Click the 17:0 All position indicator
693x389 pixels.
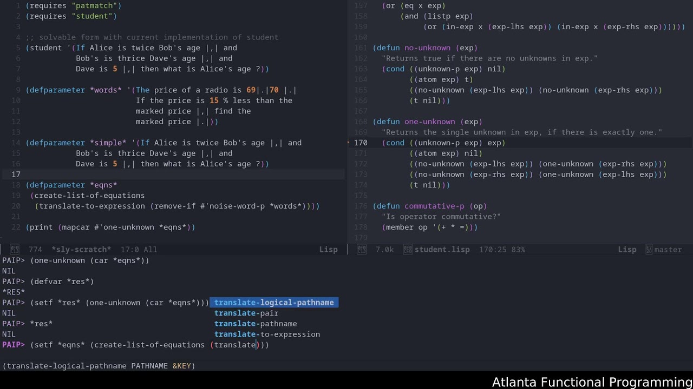tap(139, 250)
